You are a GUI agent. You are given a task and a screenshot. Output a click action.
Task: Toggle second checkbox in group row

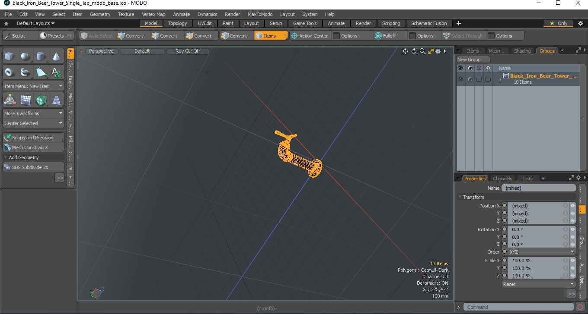[x=488, y=79]
